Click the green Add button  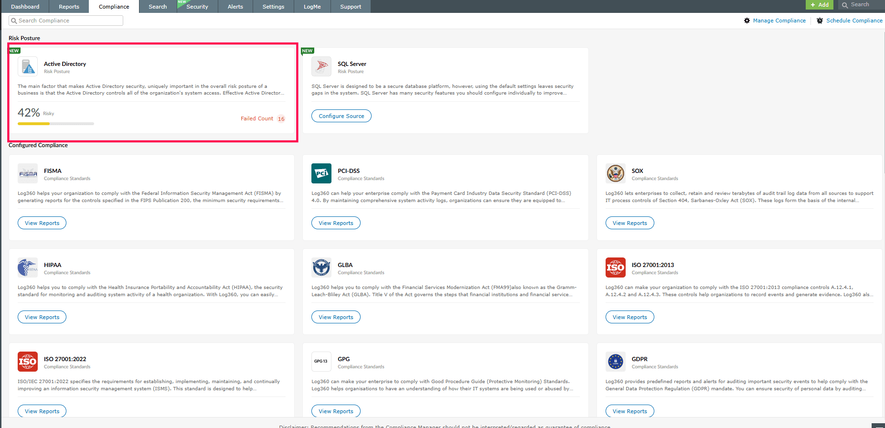pyautogui.click(x=820, y=5)
